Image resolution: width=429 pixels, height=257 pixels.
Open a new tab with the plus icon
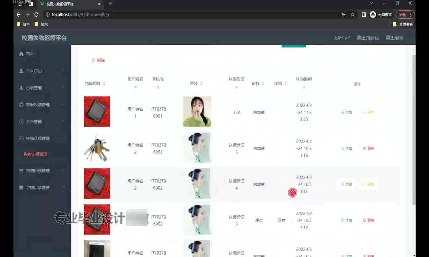click(110, 4)
